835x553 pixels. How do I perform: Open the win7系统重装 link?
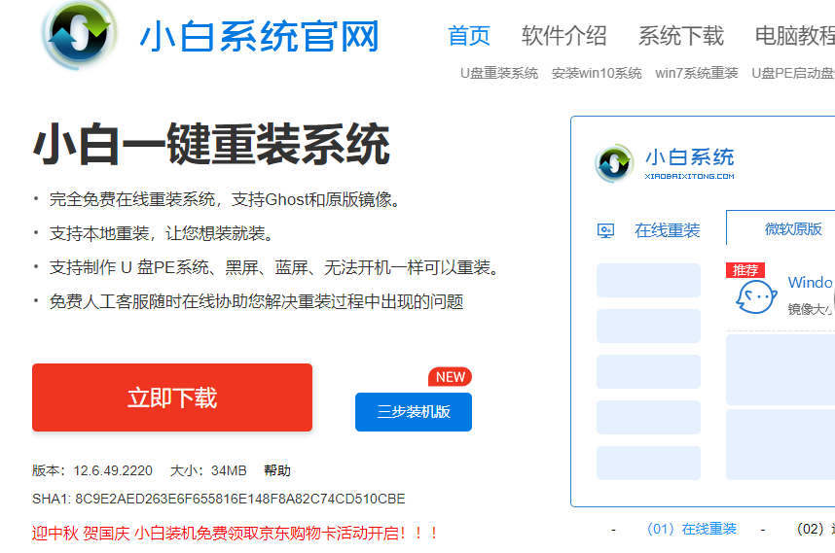click(697, 73)
